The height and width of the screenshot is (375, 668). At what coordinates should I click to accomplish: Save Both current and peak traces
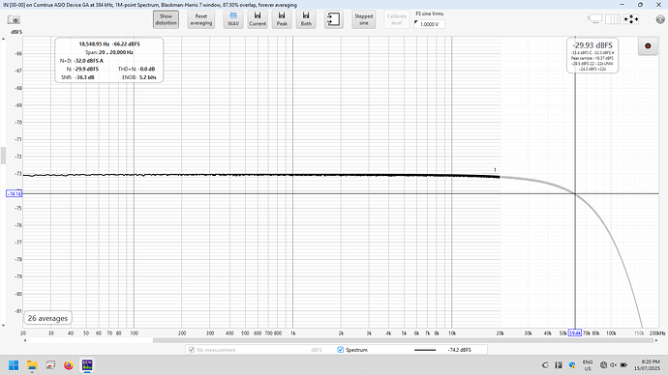click(306, 19)
